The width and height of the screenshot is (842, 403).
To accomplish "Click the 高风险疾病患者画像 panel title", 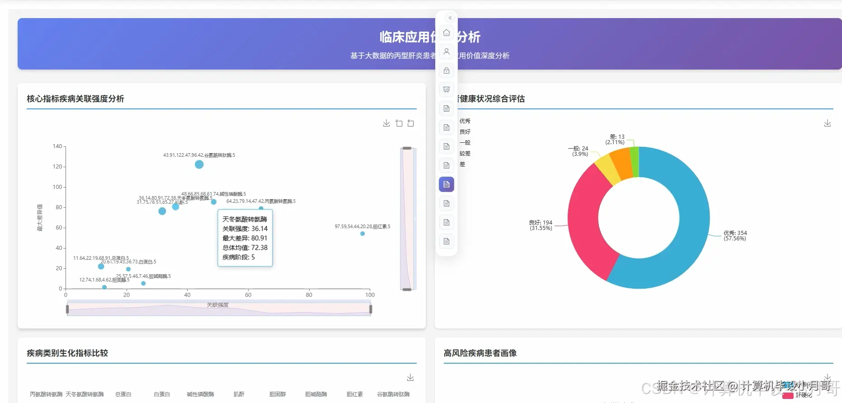I will (x=480, y=353).
